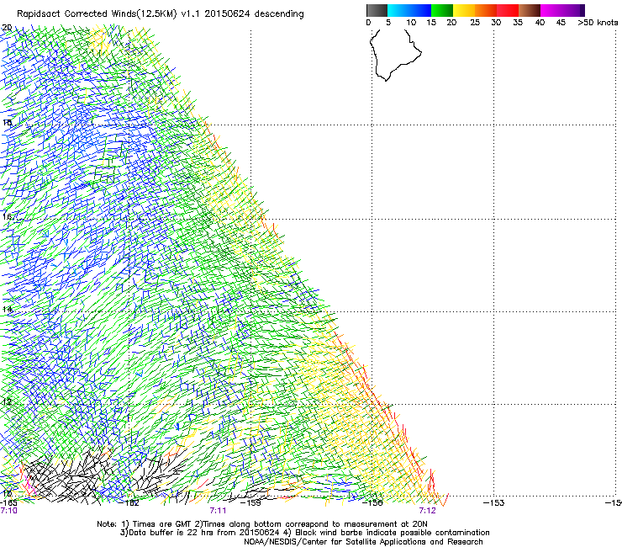Click the 'Data buffer is 22 hrs' note line

[x=304, y=533]
